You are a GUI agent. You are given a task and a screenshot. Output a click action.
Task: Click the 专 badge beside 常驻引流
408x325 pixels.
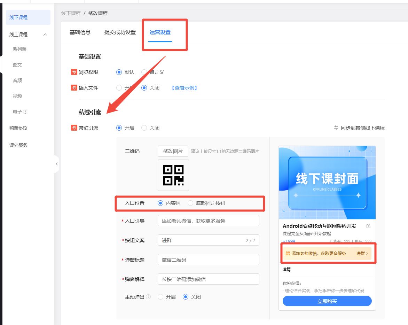tap(74, 128)
